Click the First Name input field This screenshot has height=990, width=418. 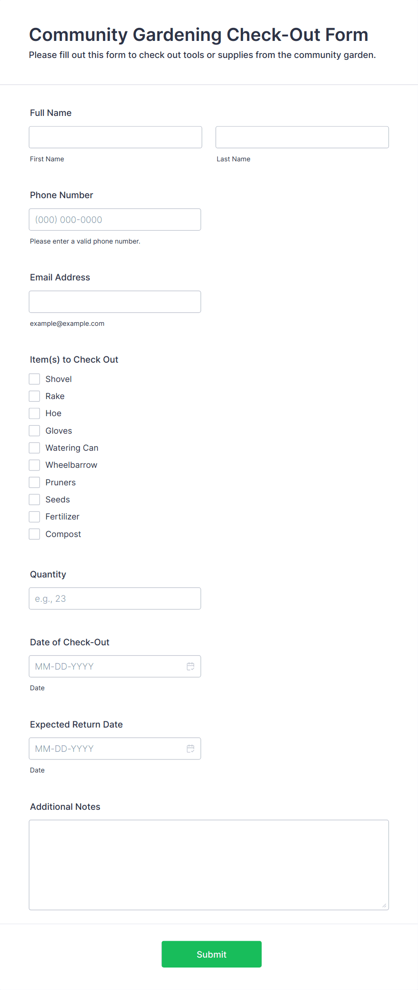(x=116, y=137)
